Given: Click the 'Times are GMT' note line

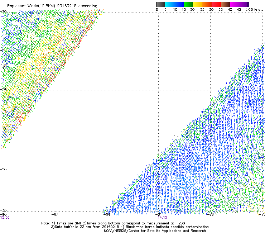Looking at the screenshot, I should pos(113,223).
